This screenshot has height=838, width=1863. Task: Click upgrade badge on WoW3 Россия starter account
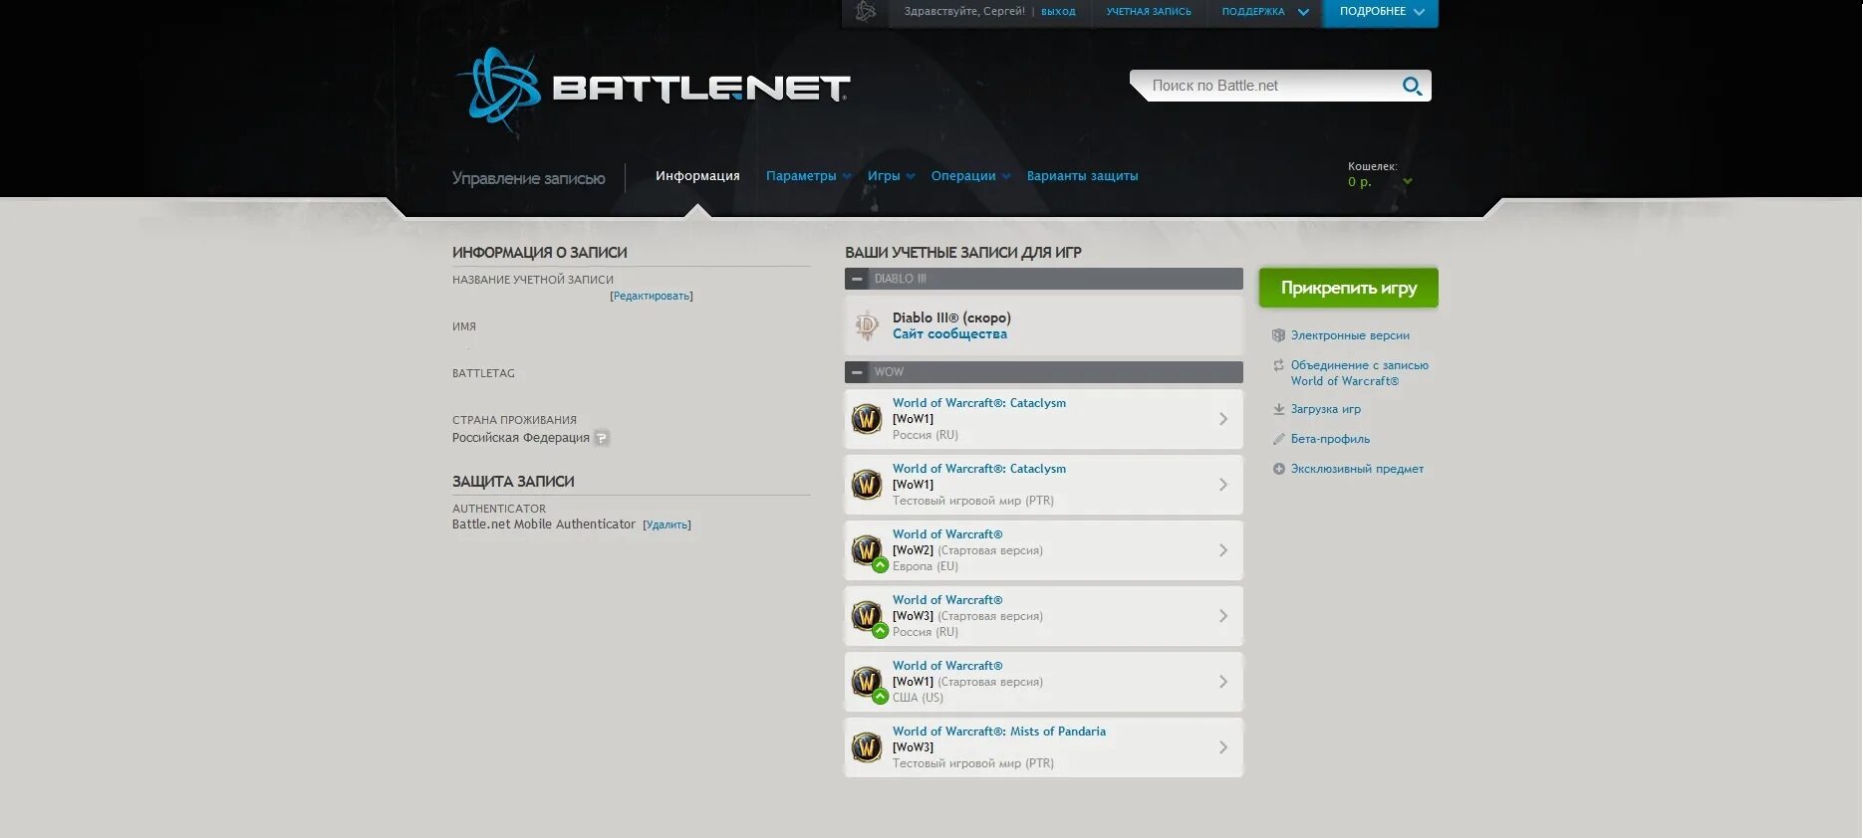click(x=880, y=631)
